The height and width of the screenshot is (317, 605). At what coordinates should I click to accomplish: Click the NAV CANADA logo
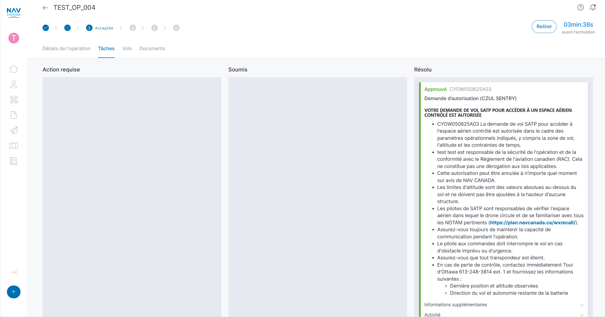tap(14, 13)
